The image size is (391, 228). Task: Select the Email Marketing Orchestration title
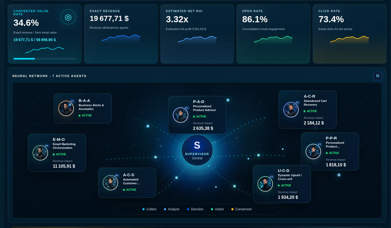64,146
